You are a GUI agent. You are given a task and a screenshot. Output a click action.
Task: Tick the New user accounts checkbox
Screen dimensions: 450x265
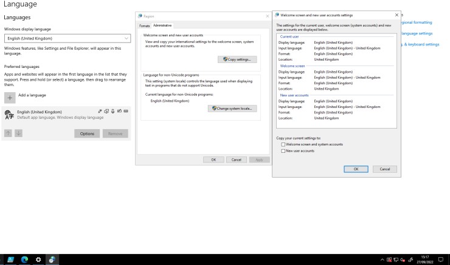coord(283,150)
